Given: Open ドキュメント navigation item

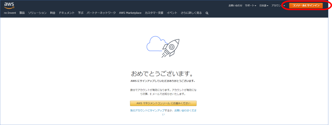Looking at the screenshot, I should pyautogui.click(x=67, y=13).
